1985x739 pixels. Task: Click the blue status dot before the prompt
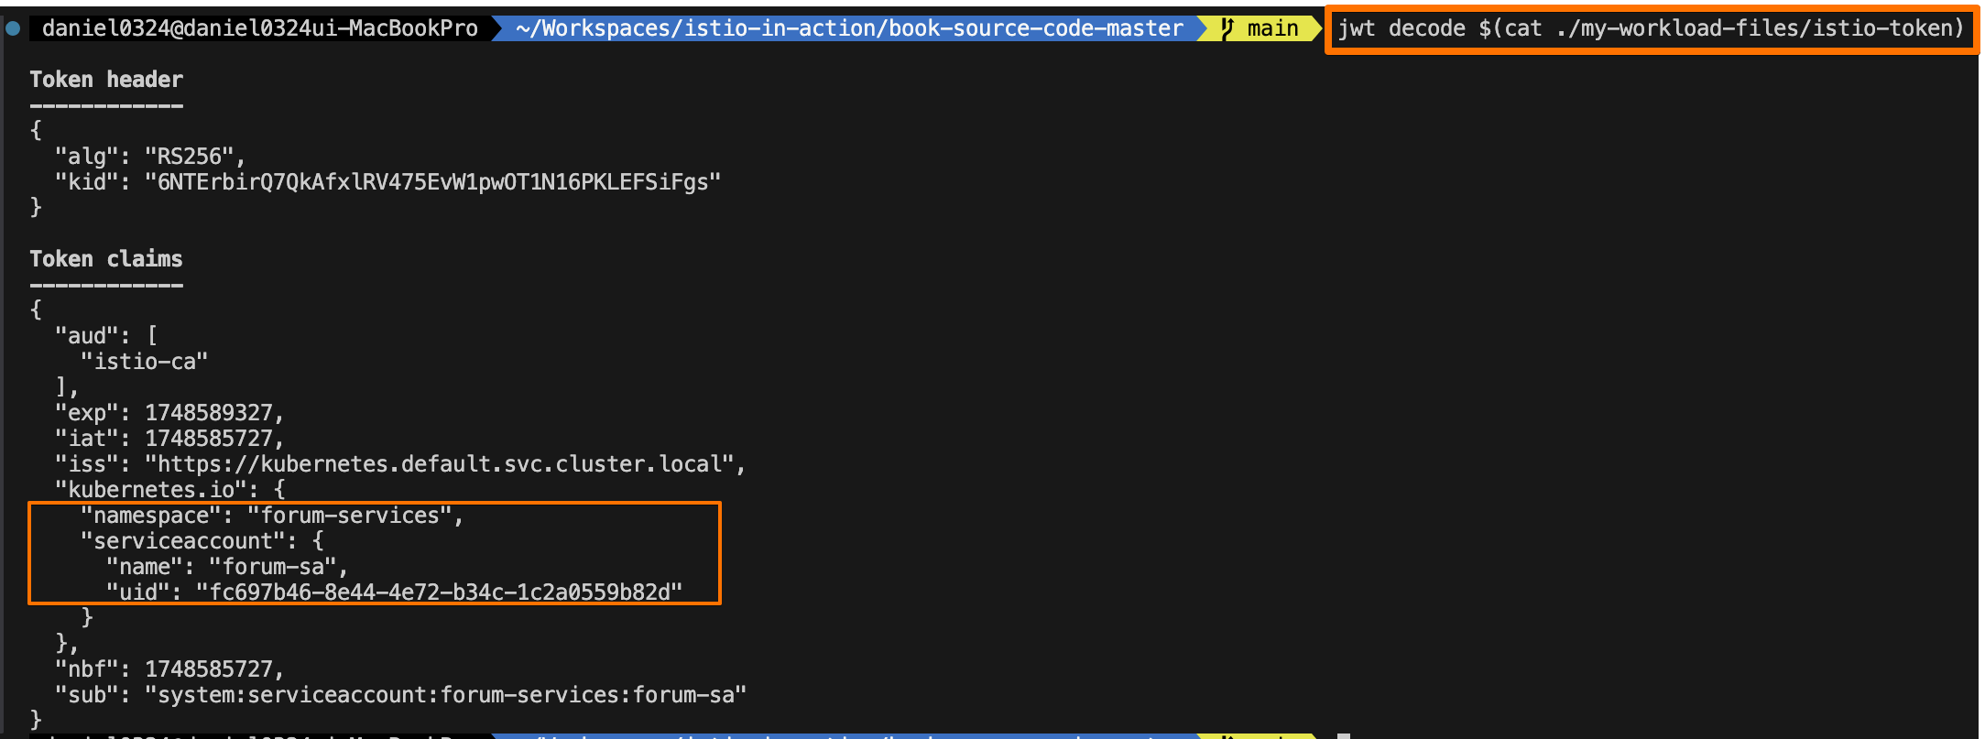click(x=13, y=28)
